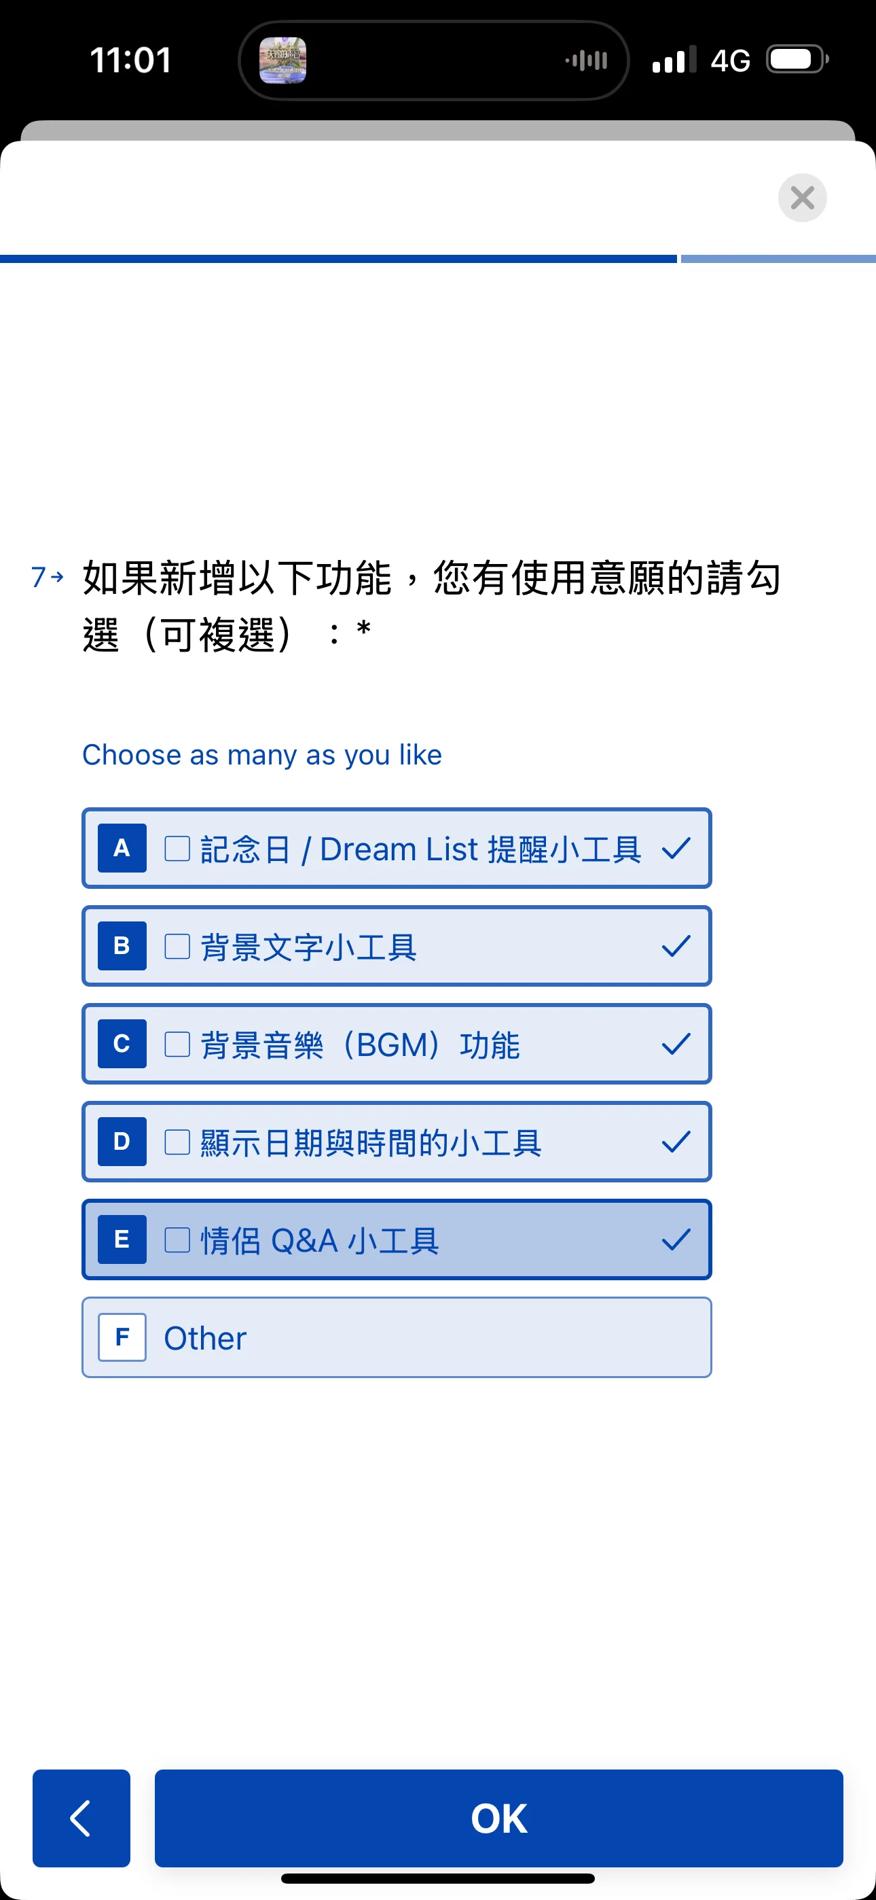Select the Other option
876x1900 pixels.
(397, 1337)
